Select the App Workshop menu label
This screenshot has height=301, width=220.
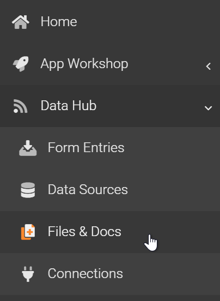[x=84, y=64]
